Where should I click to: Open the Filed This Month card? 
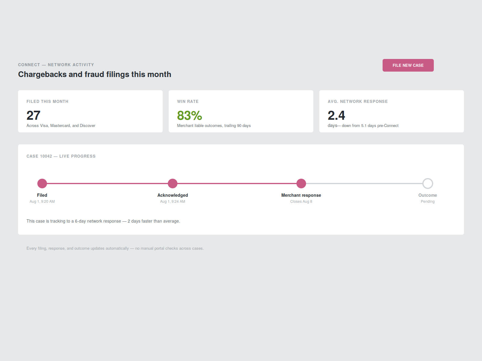(x=90, y=111)
